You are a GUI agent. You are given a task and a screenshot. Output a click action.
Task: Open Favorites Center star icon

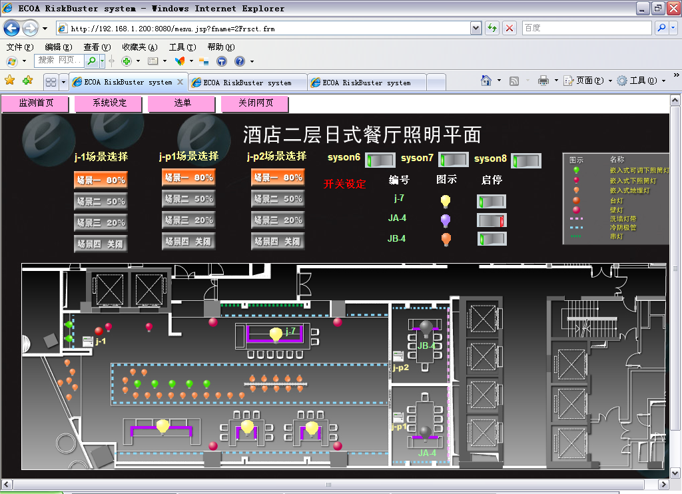[10, 81]
